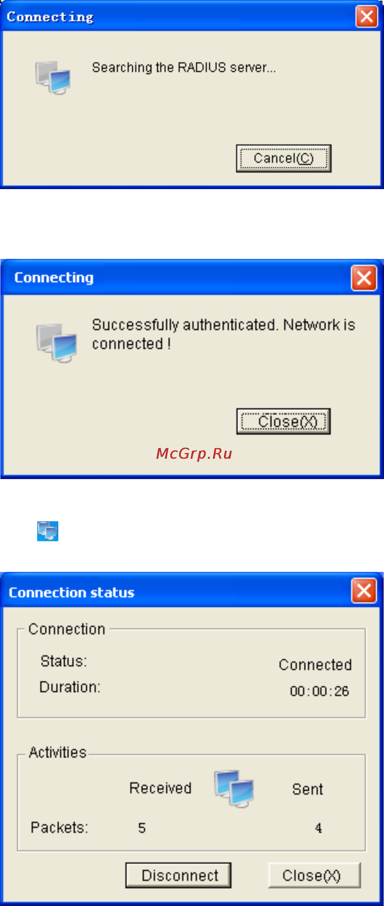
Task: Close the RADIUS server search dialog via X
Action: pyautogui.click(x=367, y=16)
